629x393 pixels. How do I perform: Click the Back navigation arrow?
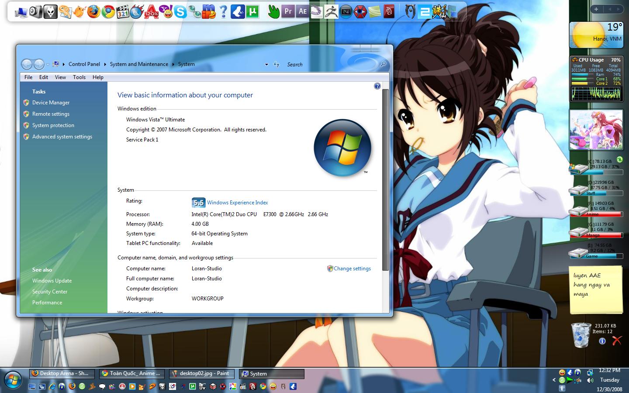[27, 64]
